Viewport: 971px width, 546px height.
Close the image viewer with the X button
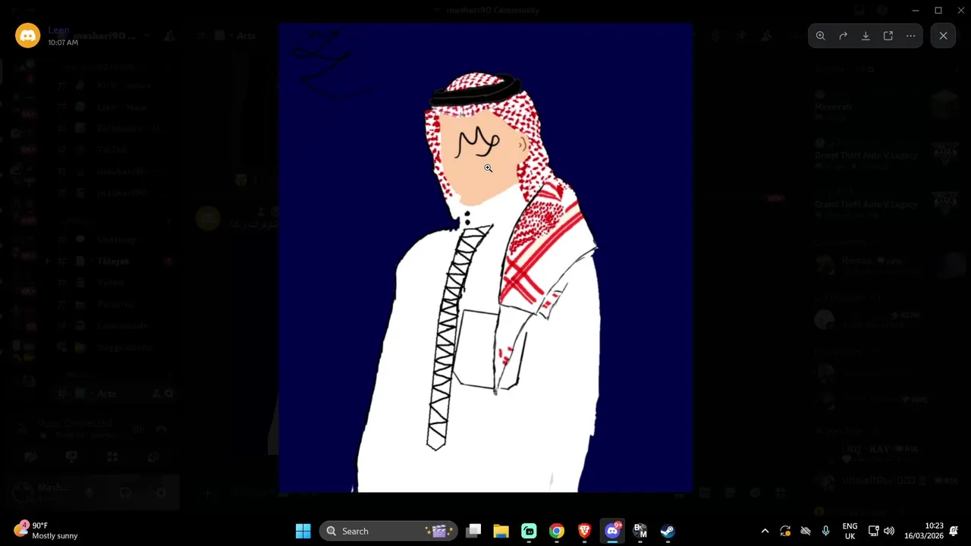point(943,36)
